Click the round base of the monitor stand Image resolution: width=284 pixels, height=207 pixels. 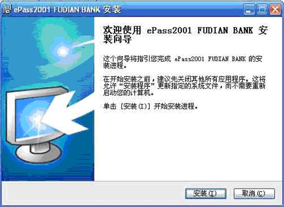(x=38, y=153)
